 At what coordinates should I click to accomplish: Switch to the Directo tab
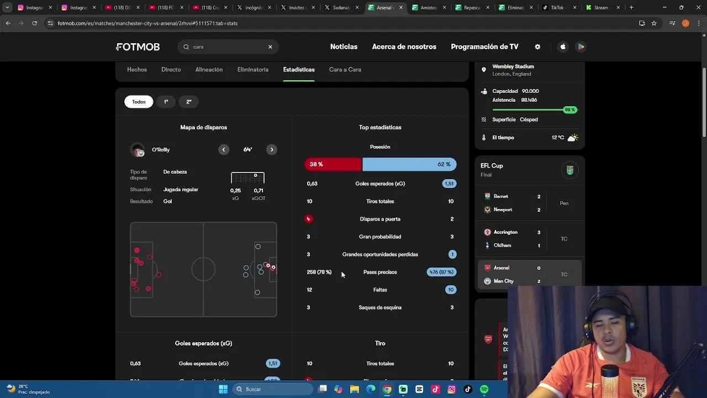tap(171, 70)
